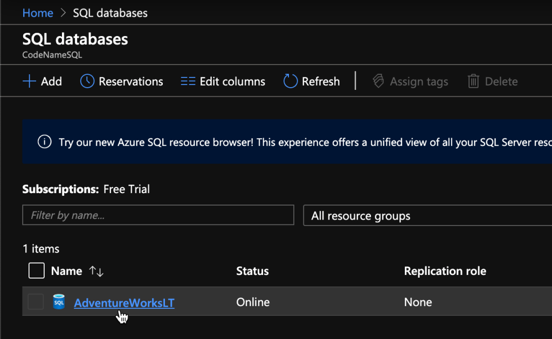Image resolution: width=552 pixels, height=339 pixels.
Task: Click the Status column header
Action: (x=252, y=271)
